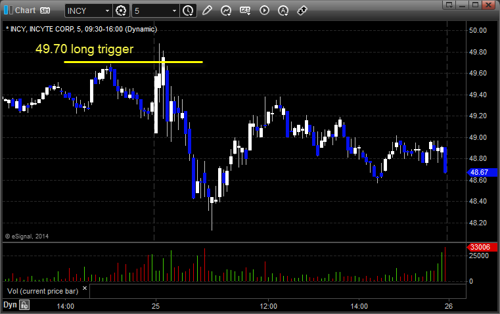Click the SIM mode badge

click(45, 11)
